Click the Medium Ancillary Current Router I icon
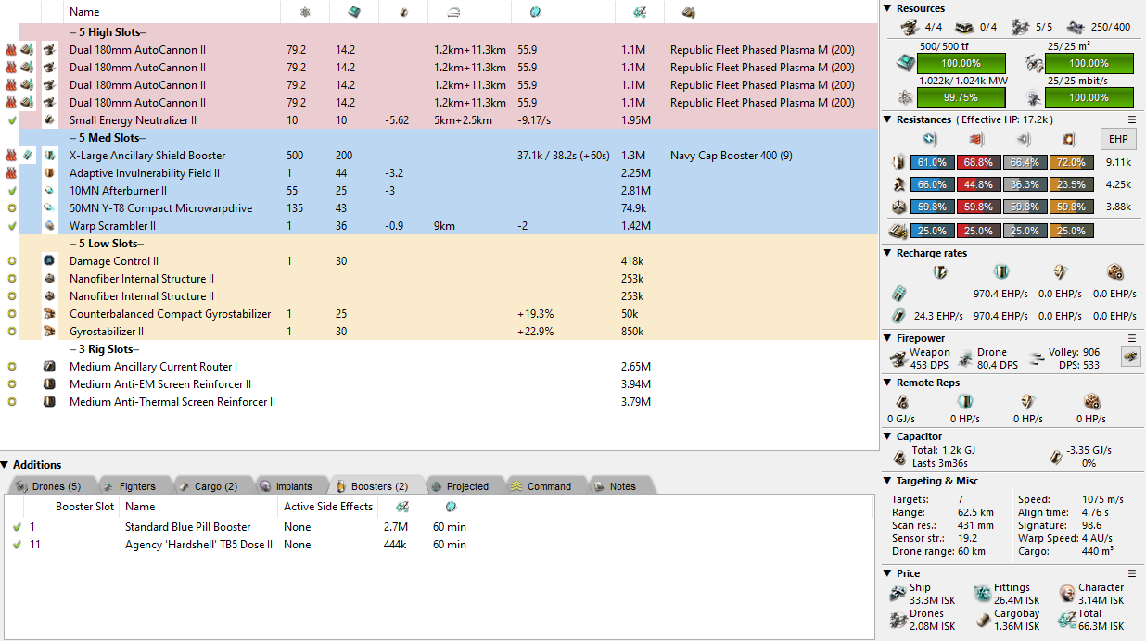The image size is (1146, 641). pyautogui.click(x=49, y=367)
